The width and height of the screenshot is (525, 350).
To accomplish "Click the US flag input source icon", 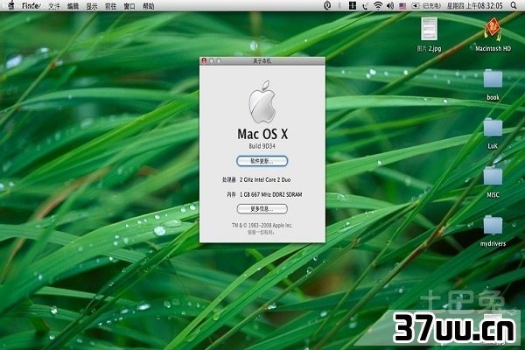I will coord(402,6).
